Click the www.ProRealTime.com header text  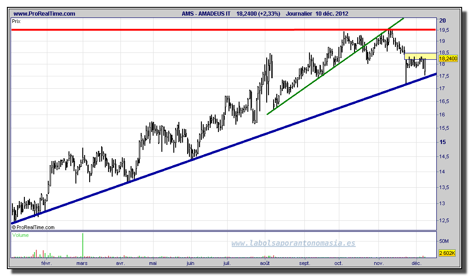[x=44, y=14]
